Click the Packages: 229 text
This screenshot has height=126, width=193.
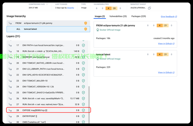tap(103, 67)
